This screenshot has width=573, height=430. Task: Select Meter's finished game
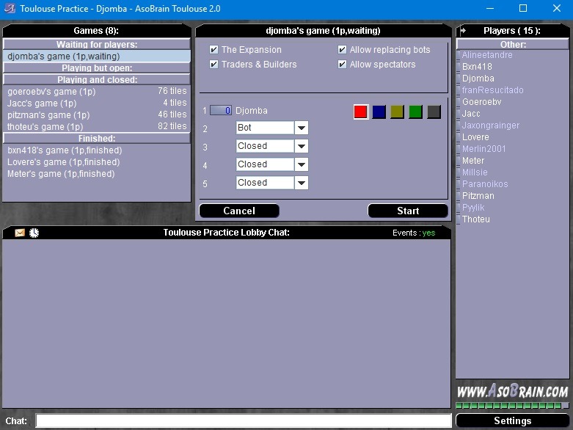pyautogui.click(x=96, y=173)
